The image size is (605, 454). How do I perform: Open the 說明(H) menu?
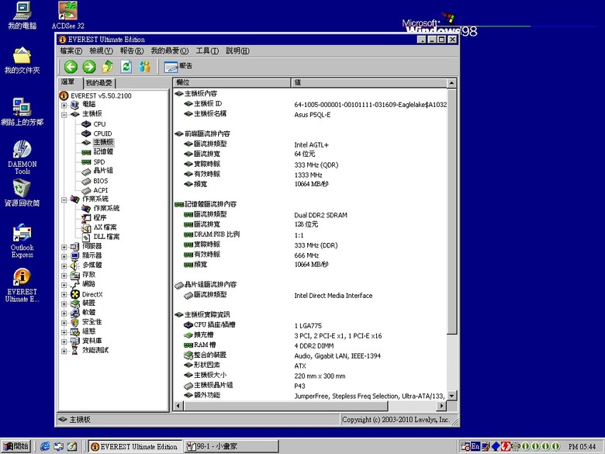point(237,51)
